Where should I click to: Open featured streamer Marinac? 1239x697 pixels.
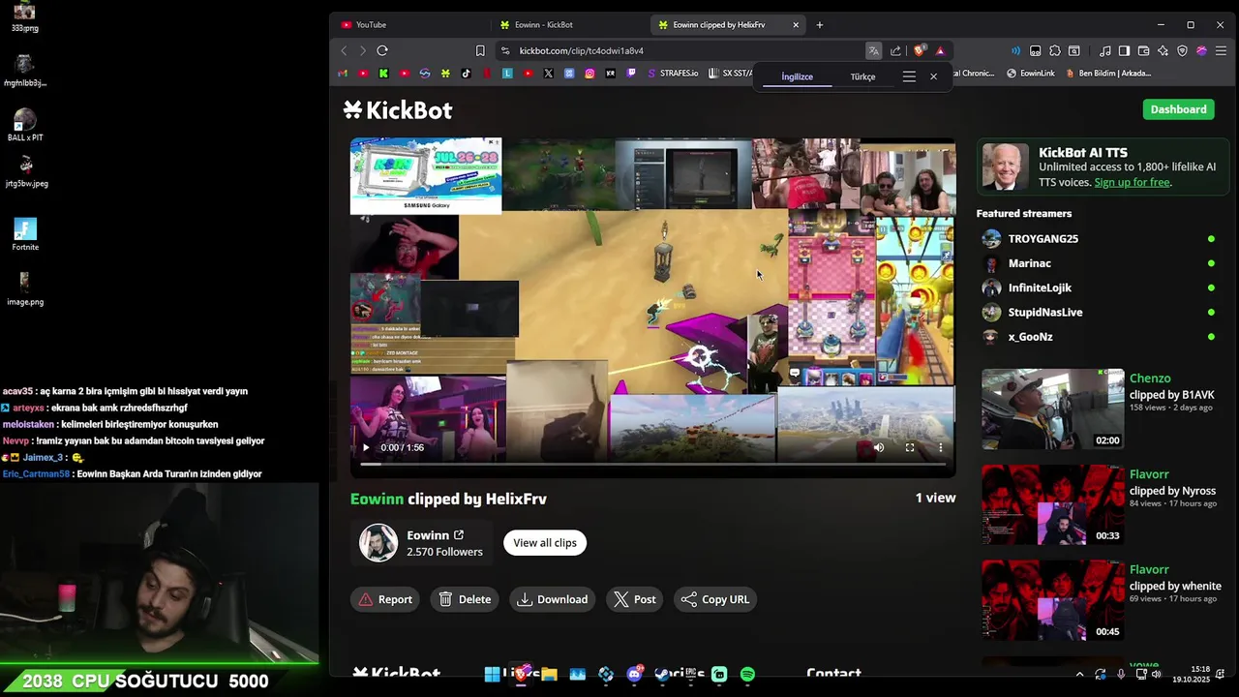(x=1029, y=263)
